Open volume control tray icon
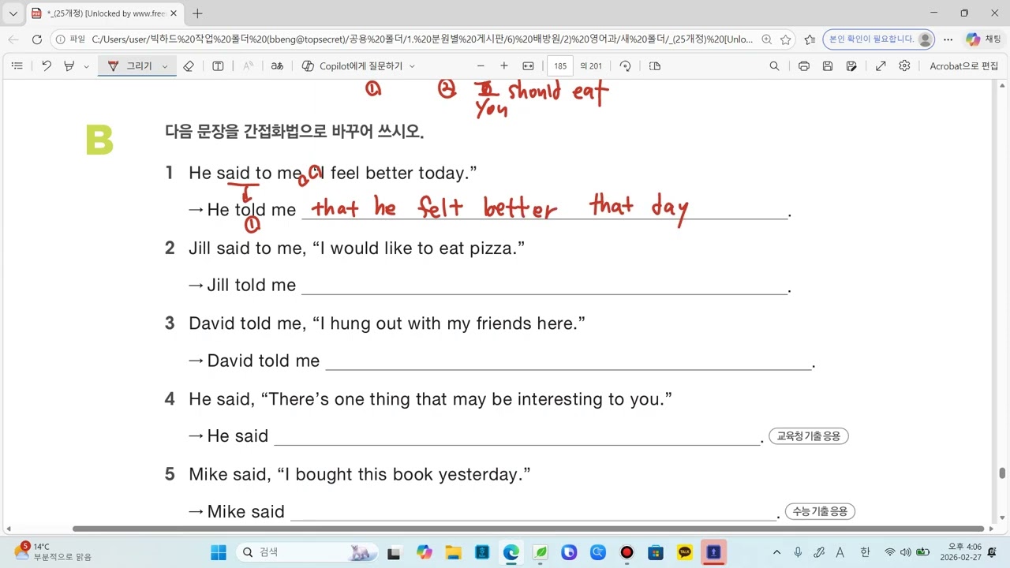Image resolution: width=1010 pixels, height=568 pixels. point(906,552)
